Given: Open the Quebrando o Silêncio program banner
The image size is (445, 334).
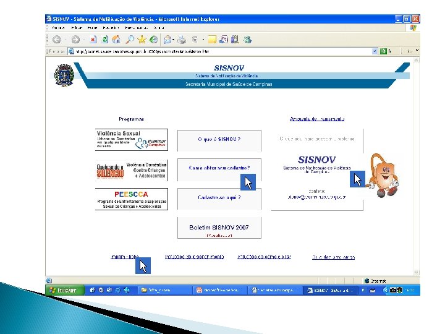Looking at the screenshot, I should [x=132, y=170].
